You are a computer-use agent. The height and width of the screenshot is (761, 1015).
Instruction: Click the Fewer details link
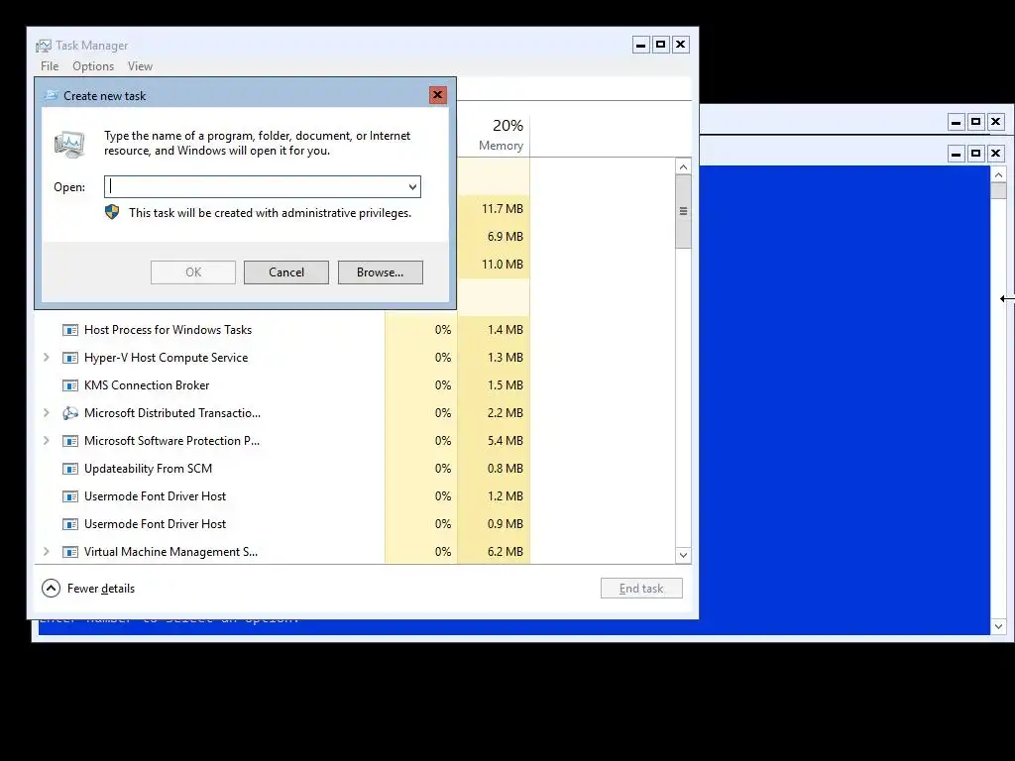click(x=101, y=589)
